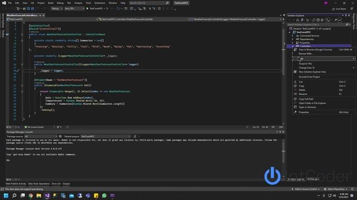The image size is (357, 200).
Task: Click the Search (Ctrl+Q) box
Action: (149, 3)
